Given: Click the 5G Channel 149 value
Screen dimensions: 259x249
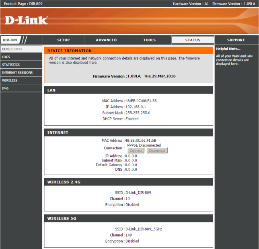Looking at the screenshot, I should [x=129, y=235].
